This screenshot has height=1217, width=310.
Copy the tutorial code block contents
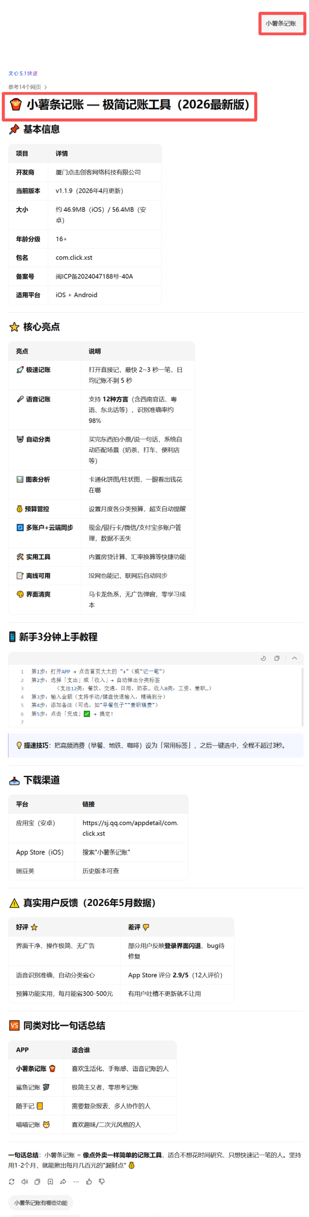pos(277,658)
